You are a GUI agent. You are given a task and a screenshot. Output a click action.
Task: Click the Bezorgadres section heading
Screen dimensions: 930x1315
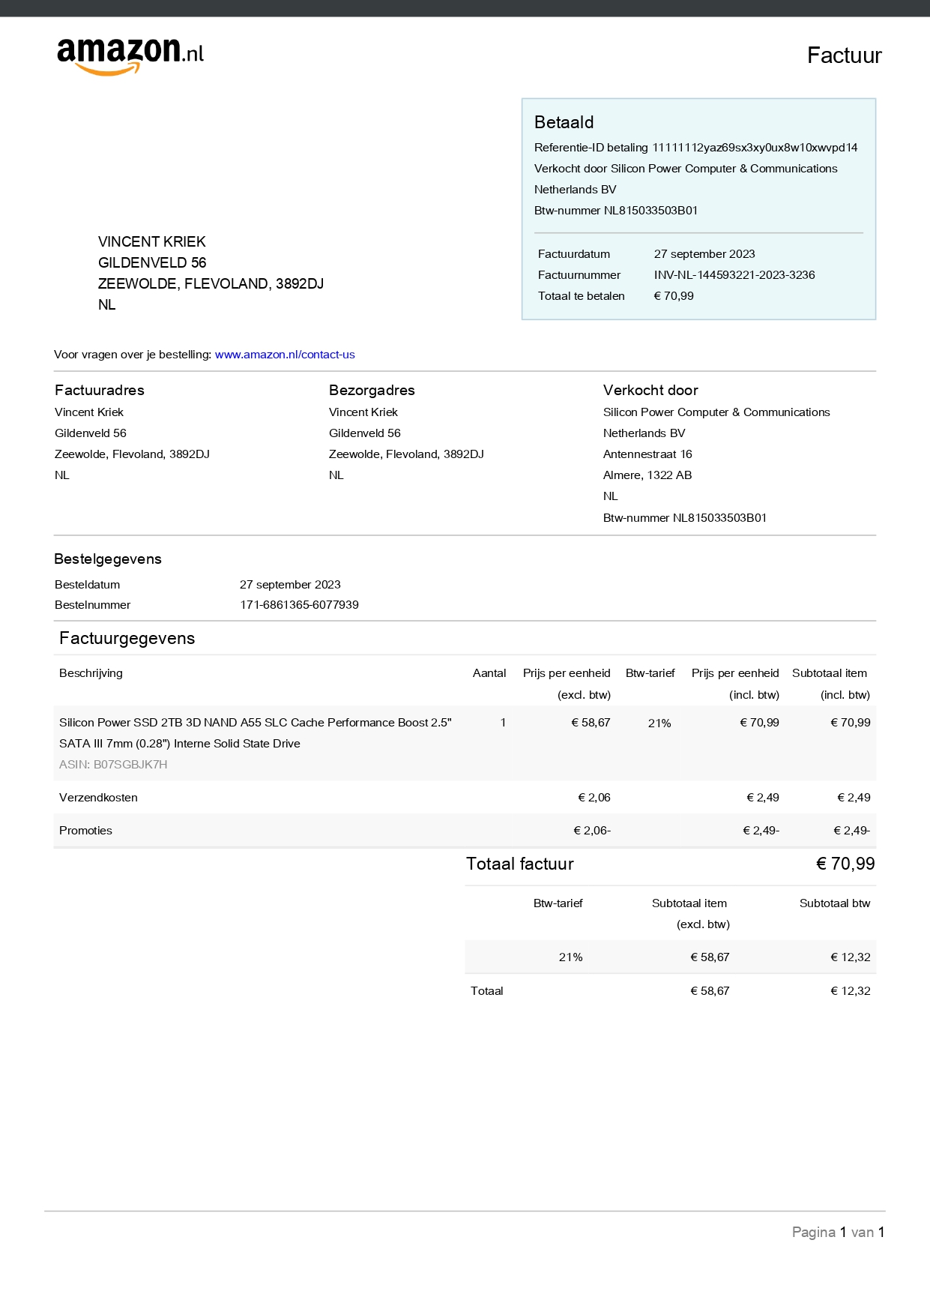(x=371, y=390)
